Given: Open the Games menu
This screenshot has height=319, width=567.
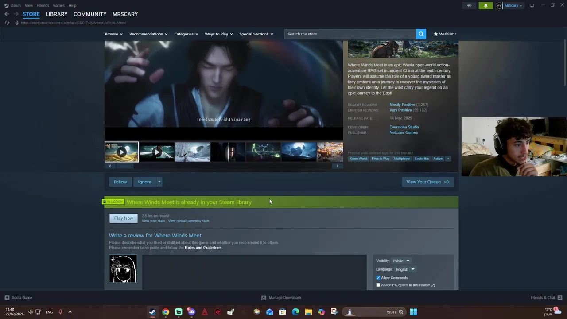Looking at the screenshot, I should pos(59,5).
